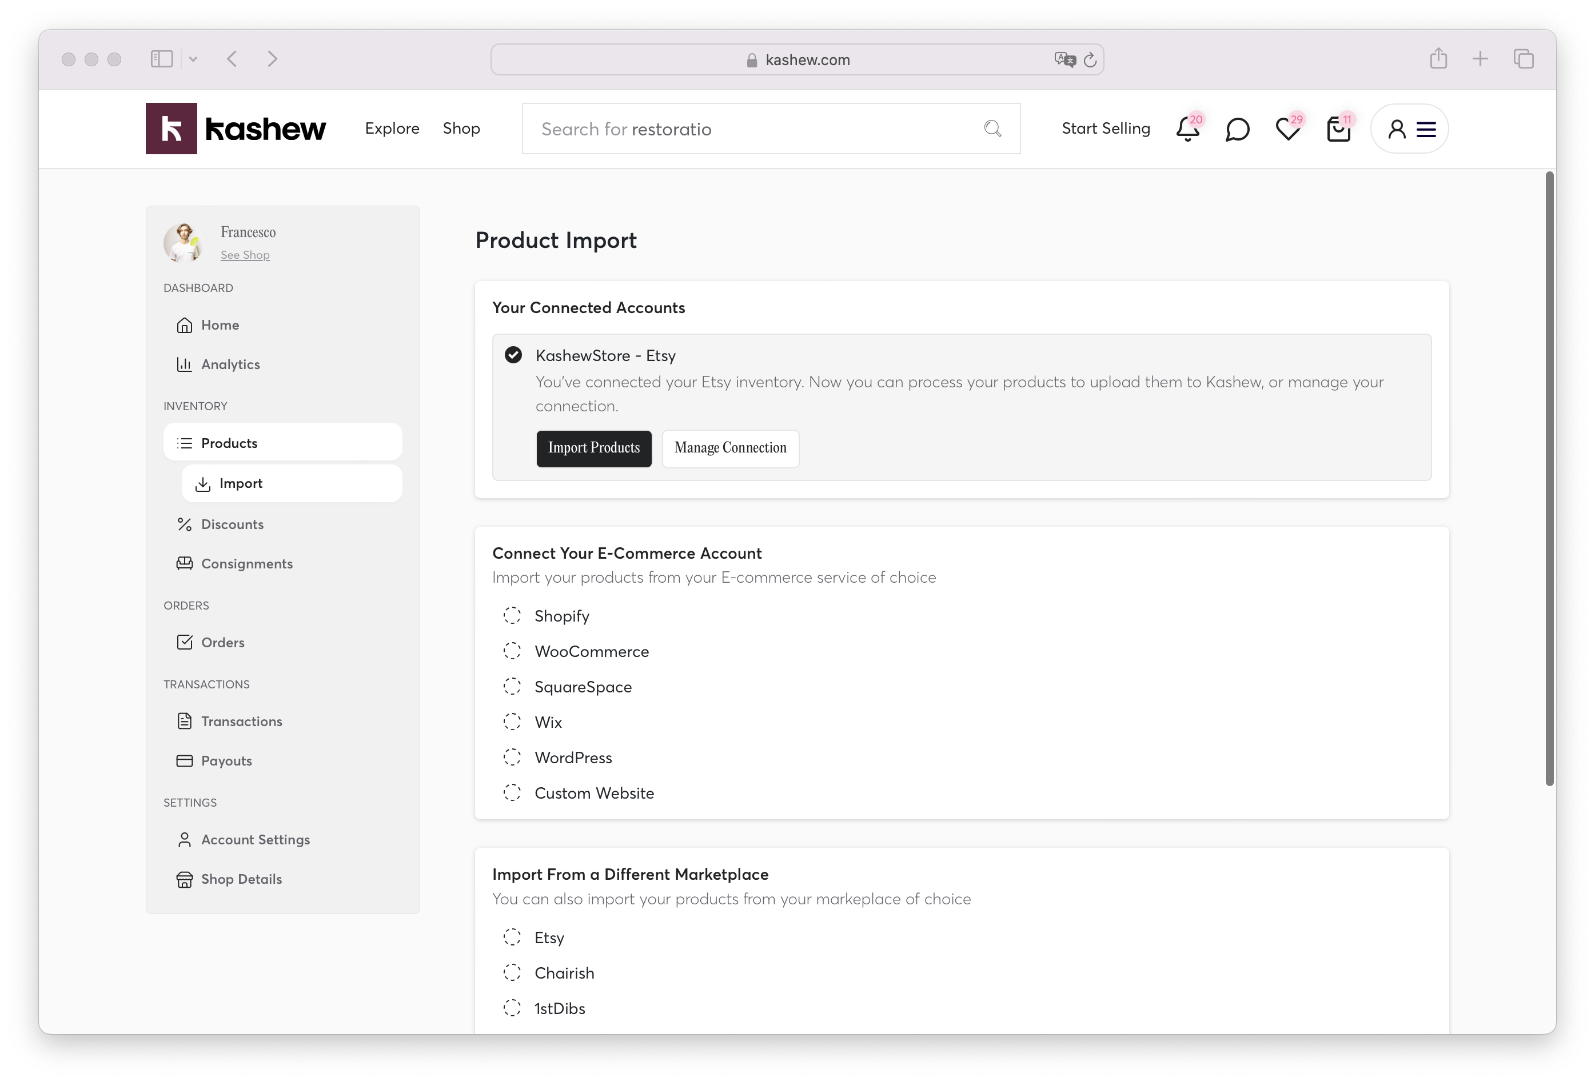Click the search magnifier icon
This screenshot has width=1595, height=1082.
pyautogui.click(x=992, y=129)
